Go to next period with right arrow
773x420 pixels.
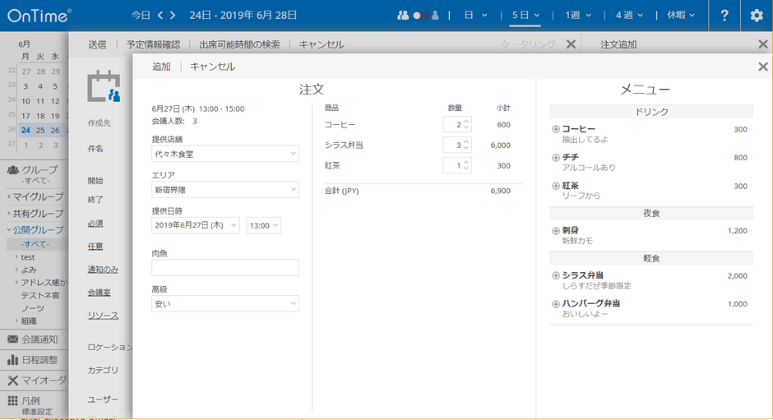tap(173, 15)
